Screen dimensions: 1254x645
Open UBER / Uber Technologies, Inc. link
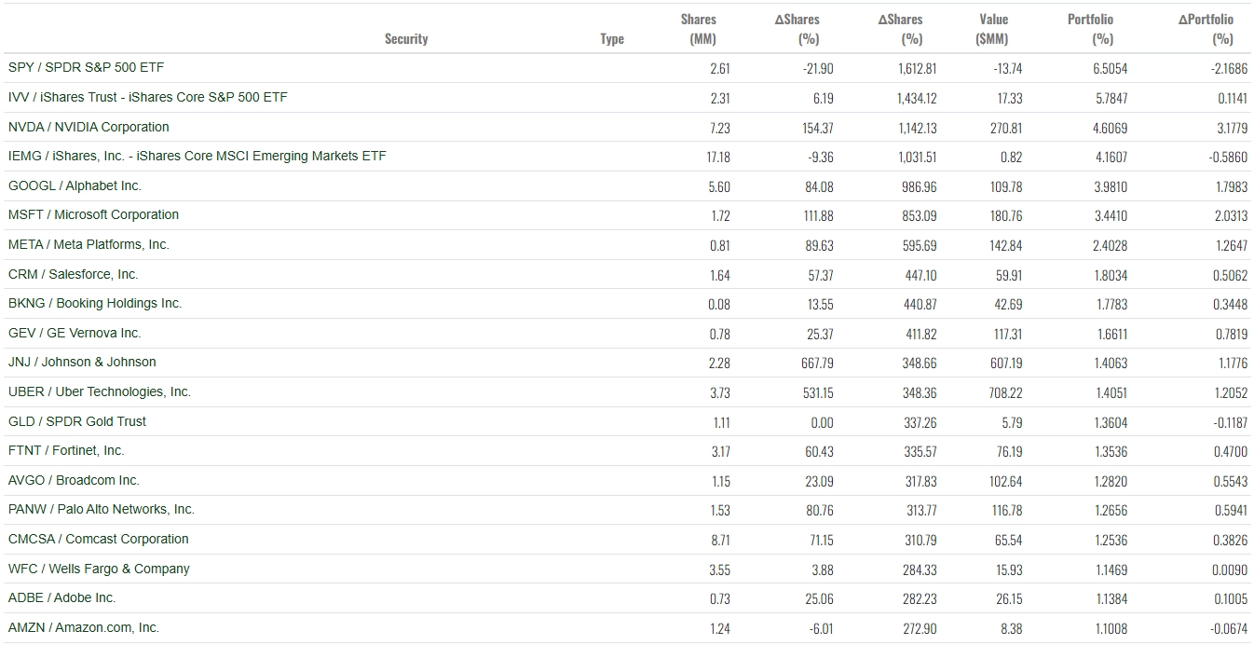[99, 391]
